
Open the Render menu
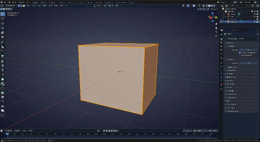14,2
